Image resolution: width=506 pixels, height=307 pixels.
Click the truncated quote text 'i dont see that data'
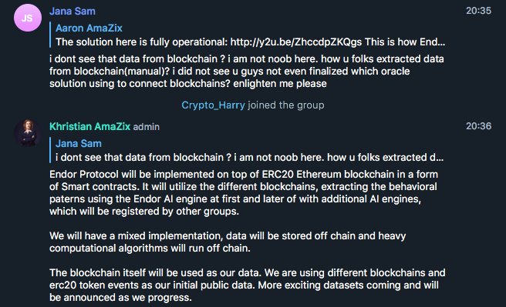[249, 157]
